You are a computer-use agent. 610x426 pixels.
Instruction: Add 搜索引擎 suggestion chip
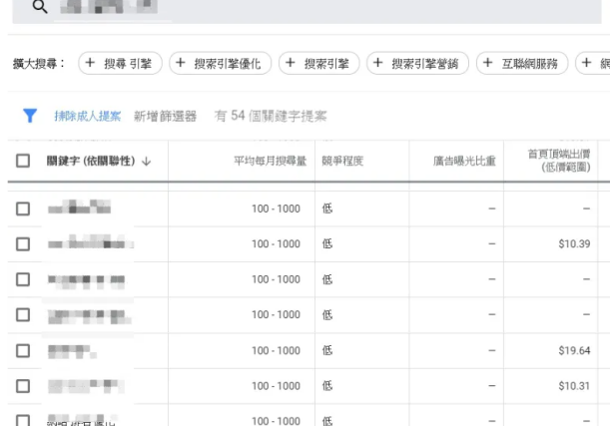click(319, 63)
